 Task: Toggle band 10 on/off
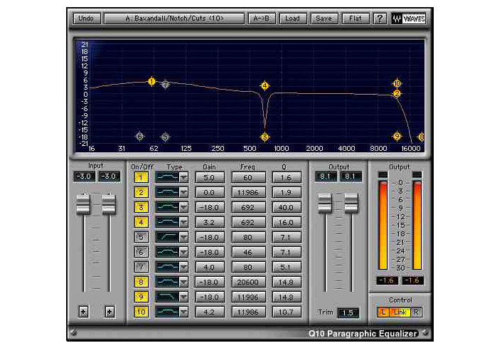tap(141, 312)
